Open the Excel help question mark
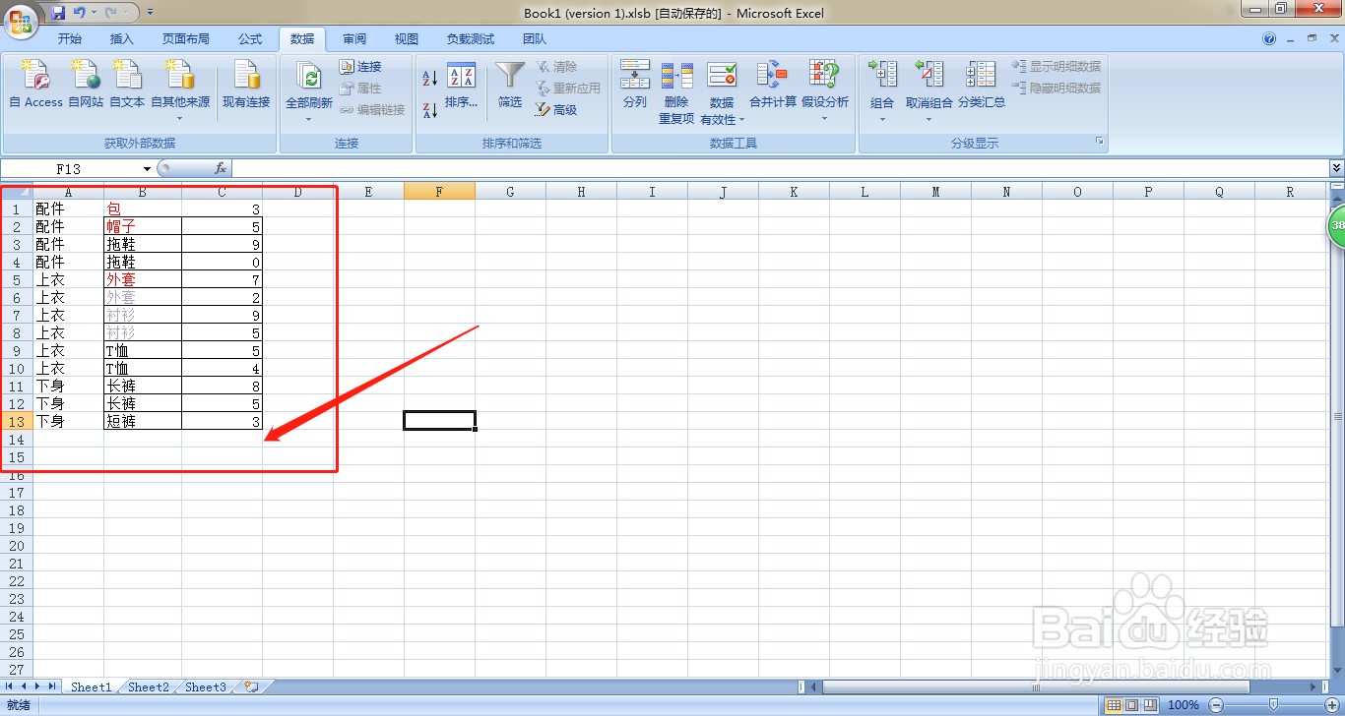The width and height of the screenshot is (1345, 716). pos(1269,38)
